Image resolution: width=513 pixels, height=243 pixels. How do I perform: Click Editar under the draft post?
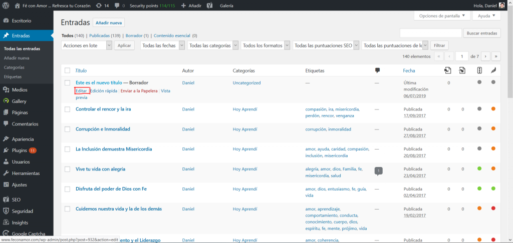(x=81, y=91)
